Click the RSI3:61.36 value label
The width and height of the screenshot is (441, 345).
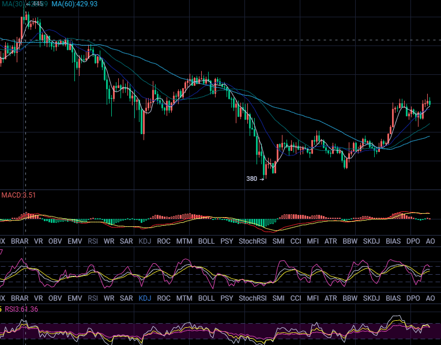[21, 309]
